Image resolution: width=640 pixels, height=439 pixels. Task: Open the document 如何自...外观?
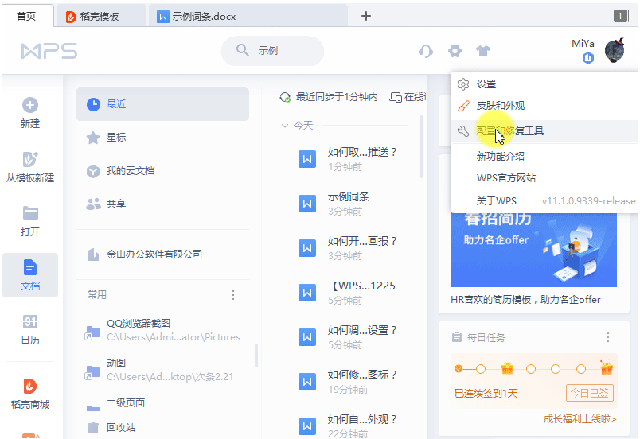[347, 425]
